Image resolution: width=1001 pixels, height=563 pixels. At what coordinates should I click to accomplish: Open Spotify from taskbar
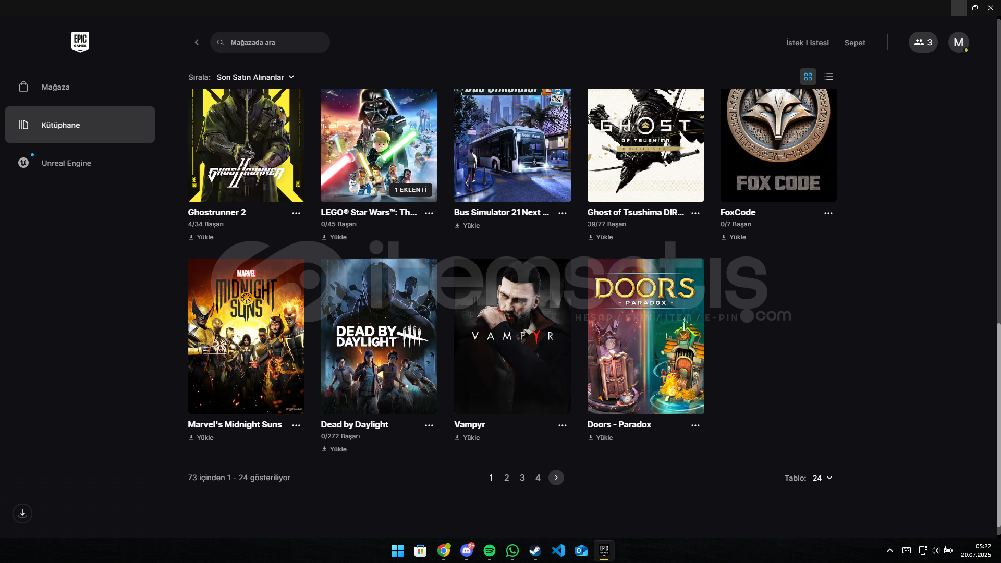point(490,550)
